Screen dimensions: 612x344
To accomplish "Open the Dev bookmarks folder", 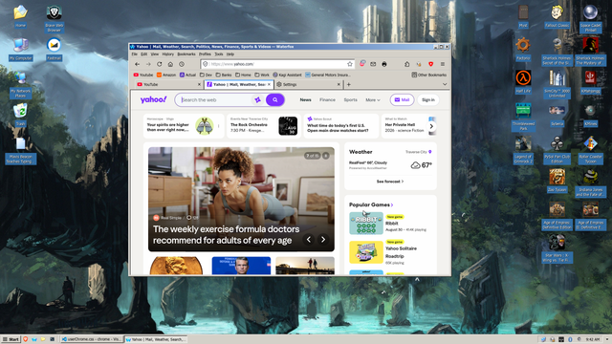I will pyautogui.click(x=206, y=75).
